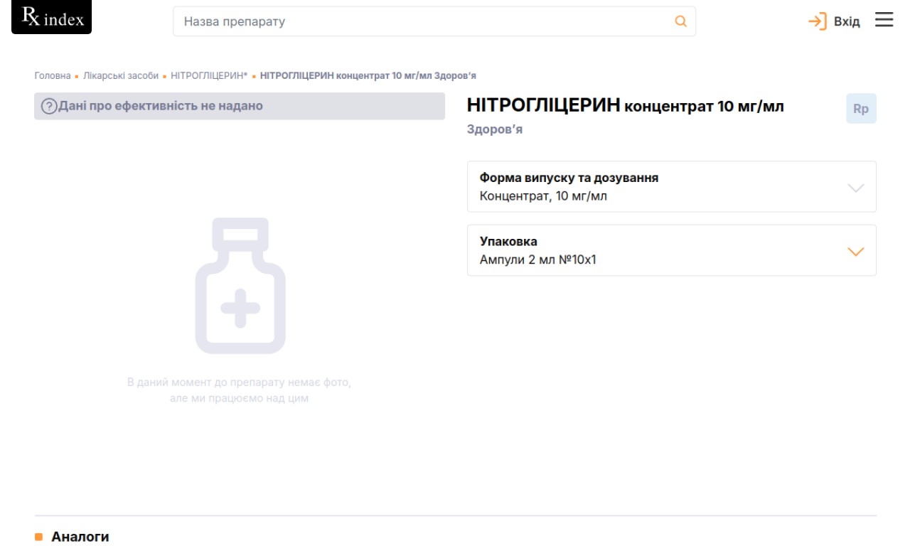Click the question mark efficacy icon
This screenshot has width=910, height=546.
pos(49,107)
